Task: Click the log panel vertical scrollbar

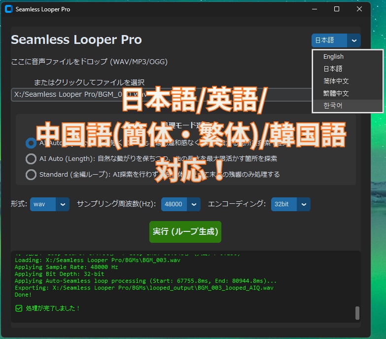Action: pyautogui.click(x=357, y=313)
